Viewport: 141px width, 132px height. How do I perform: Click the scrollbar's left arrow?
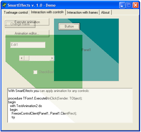pyautogui.click(x=22, y=58)
